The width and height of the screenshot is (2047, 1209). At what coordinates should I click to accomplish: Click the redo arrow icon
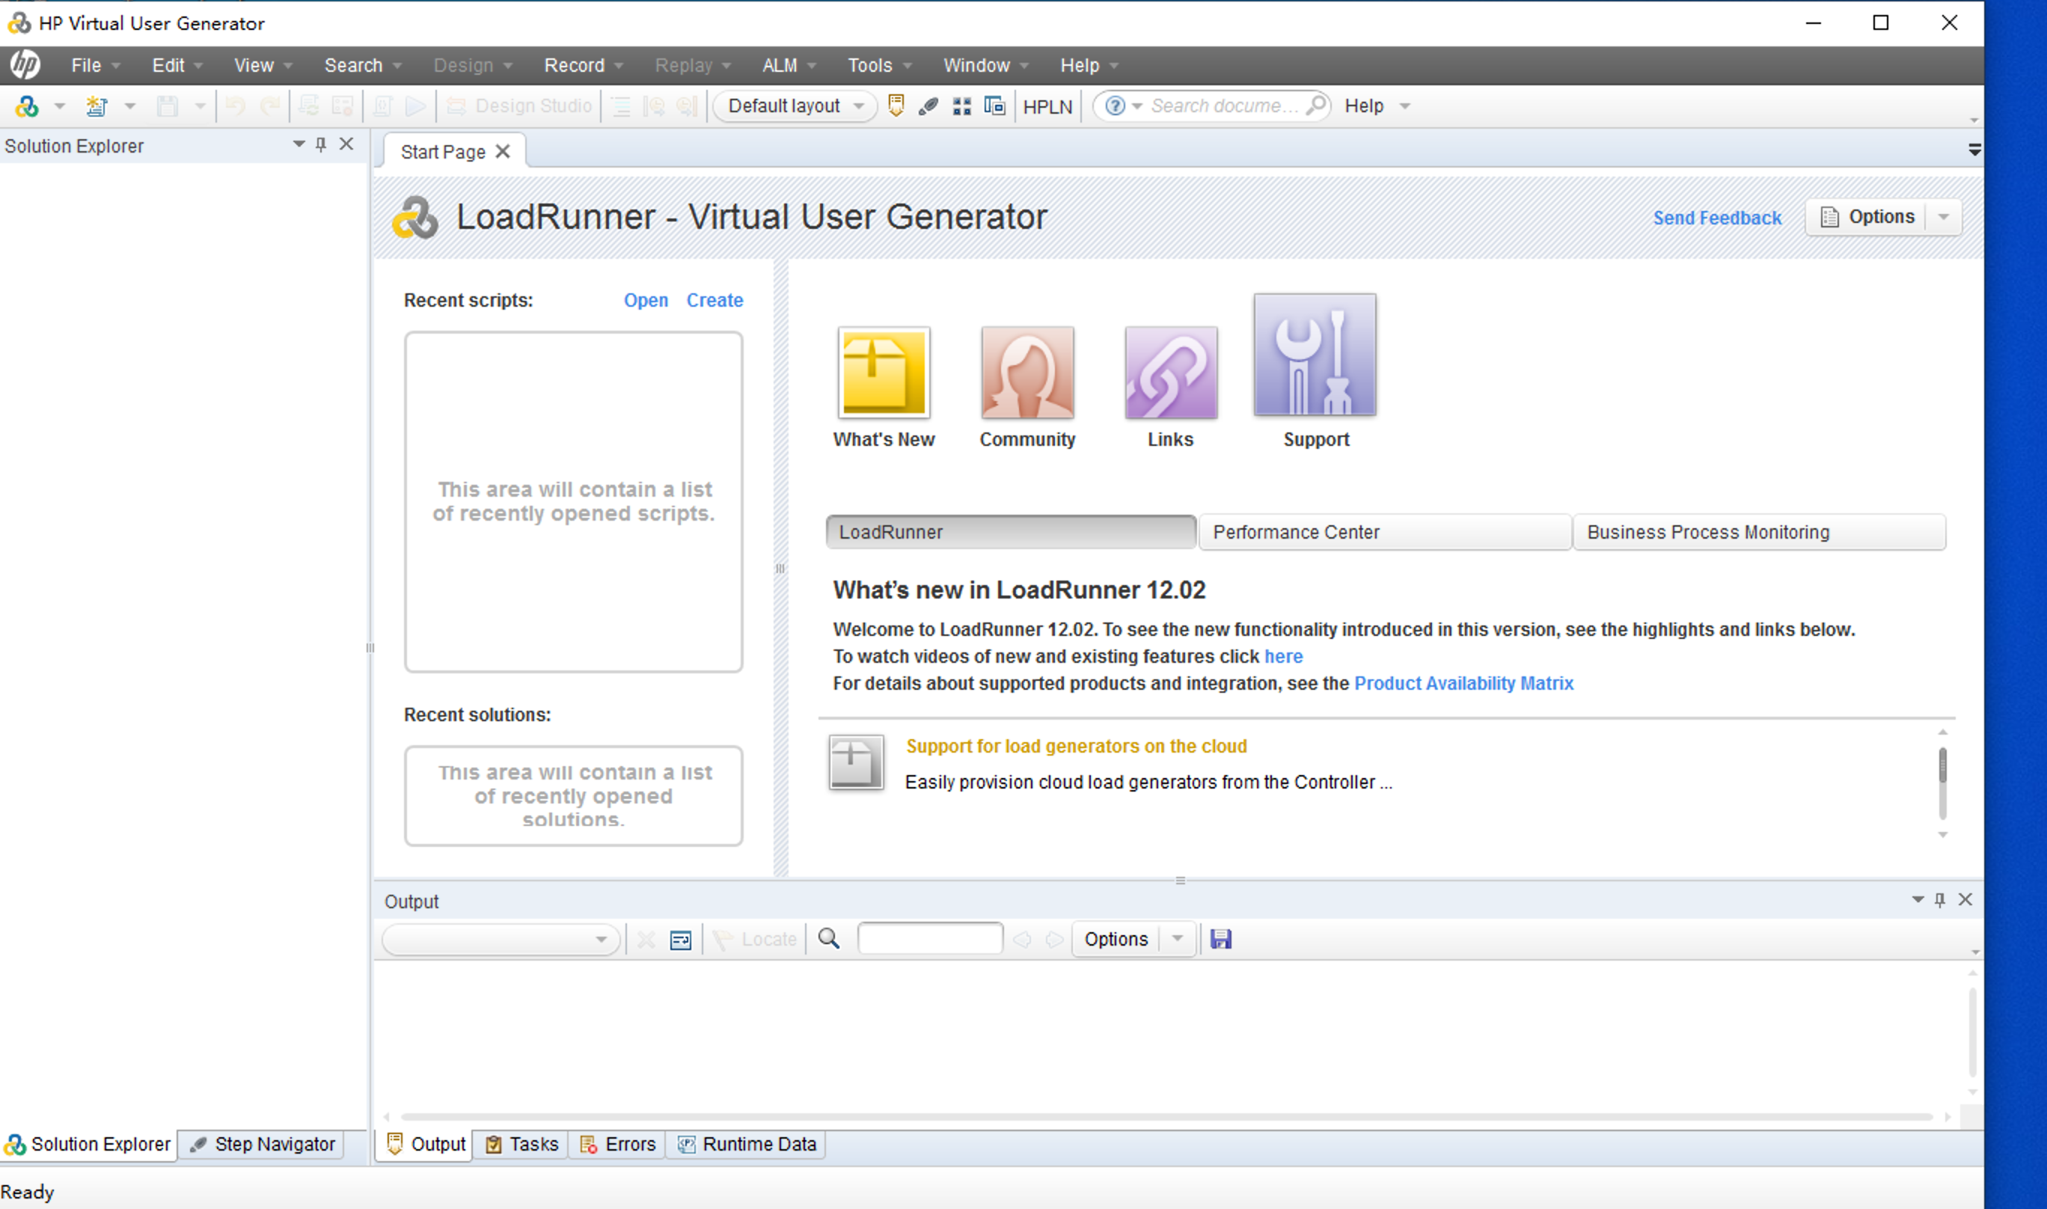pos(270,106)
